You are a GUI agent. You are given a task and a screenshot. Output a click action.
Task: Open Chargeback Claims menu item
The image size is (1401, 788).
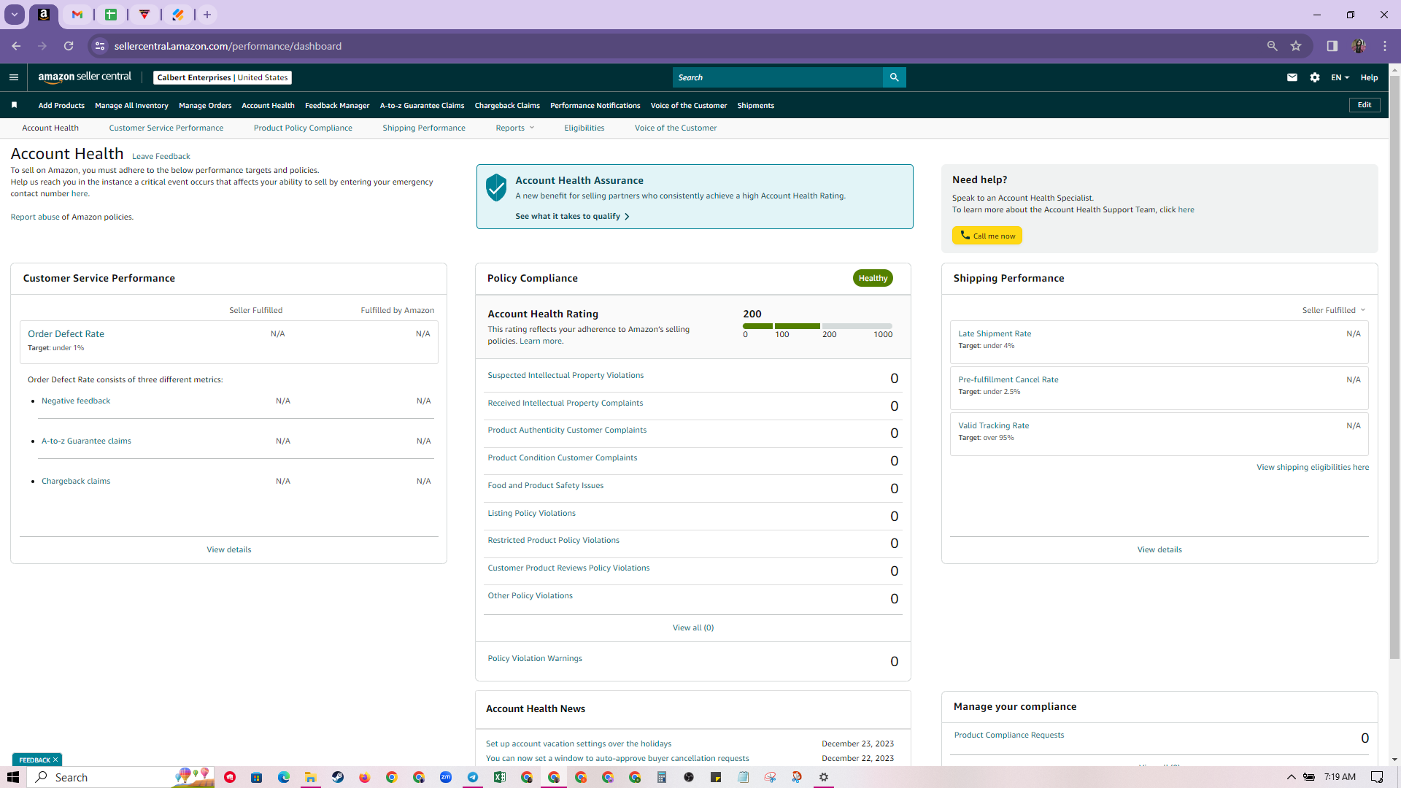507,106
